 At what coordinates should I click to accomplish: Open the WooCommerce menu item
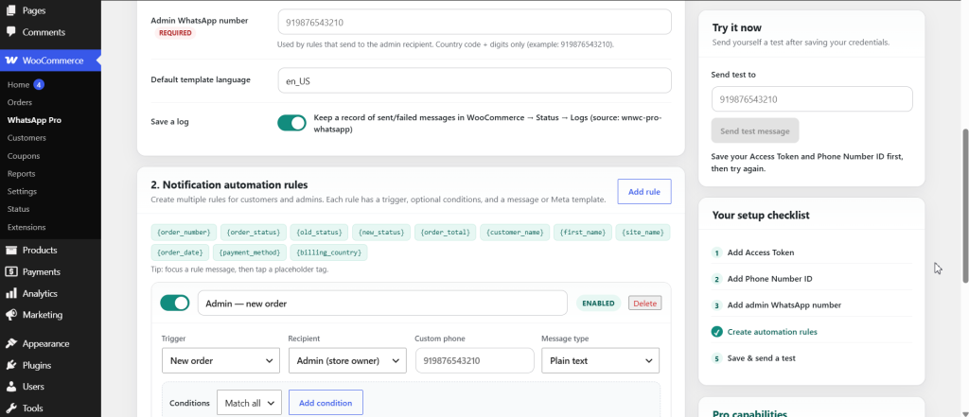pyautogui.click(x=50, y=61)
